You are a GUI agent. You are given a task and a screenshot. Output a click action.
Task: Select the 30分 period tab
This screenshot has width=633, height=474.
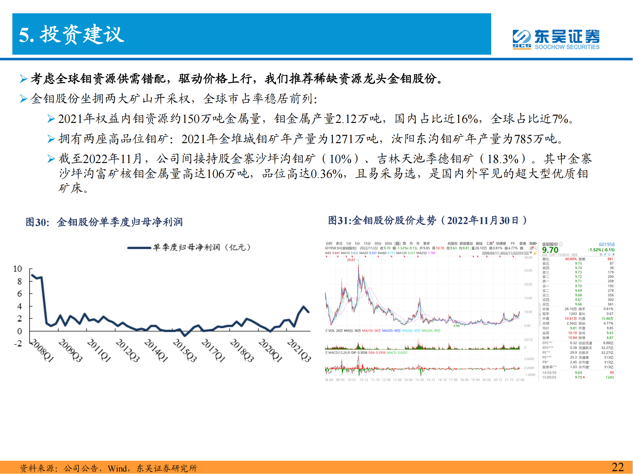click(x=378, y=244)
